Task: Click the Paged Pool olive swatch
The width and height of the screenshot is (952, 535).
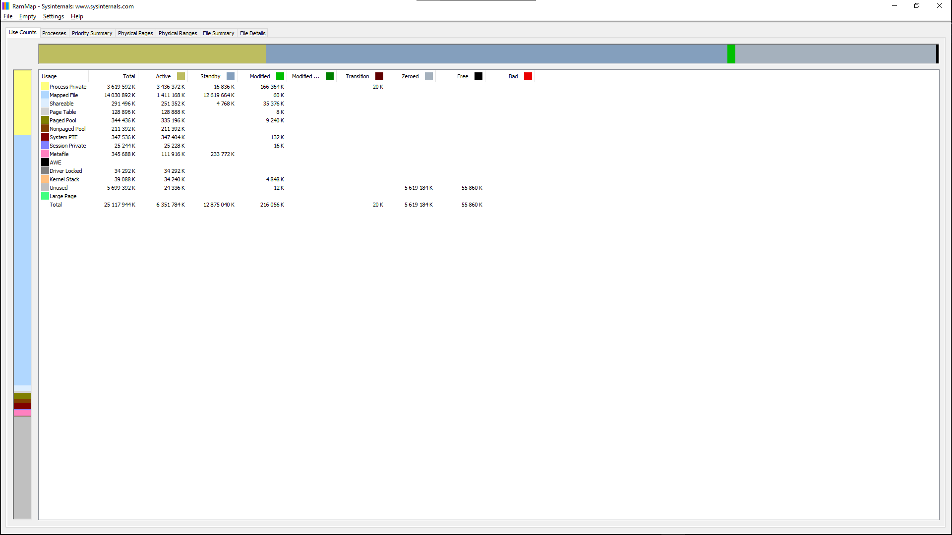Action: tap(45, 120)
